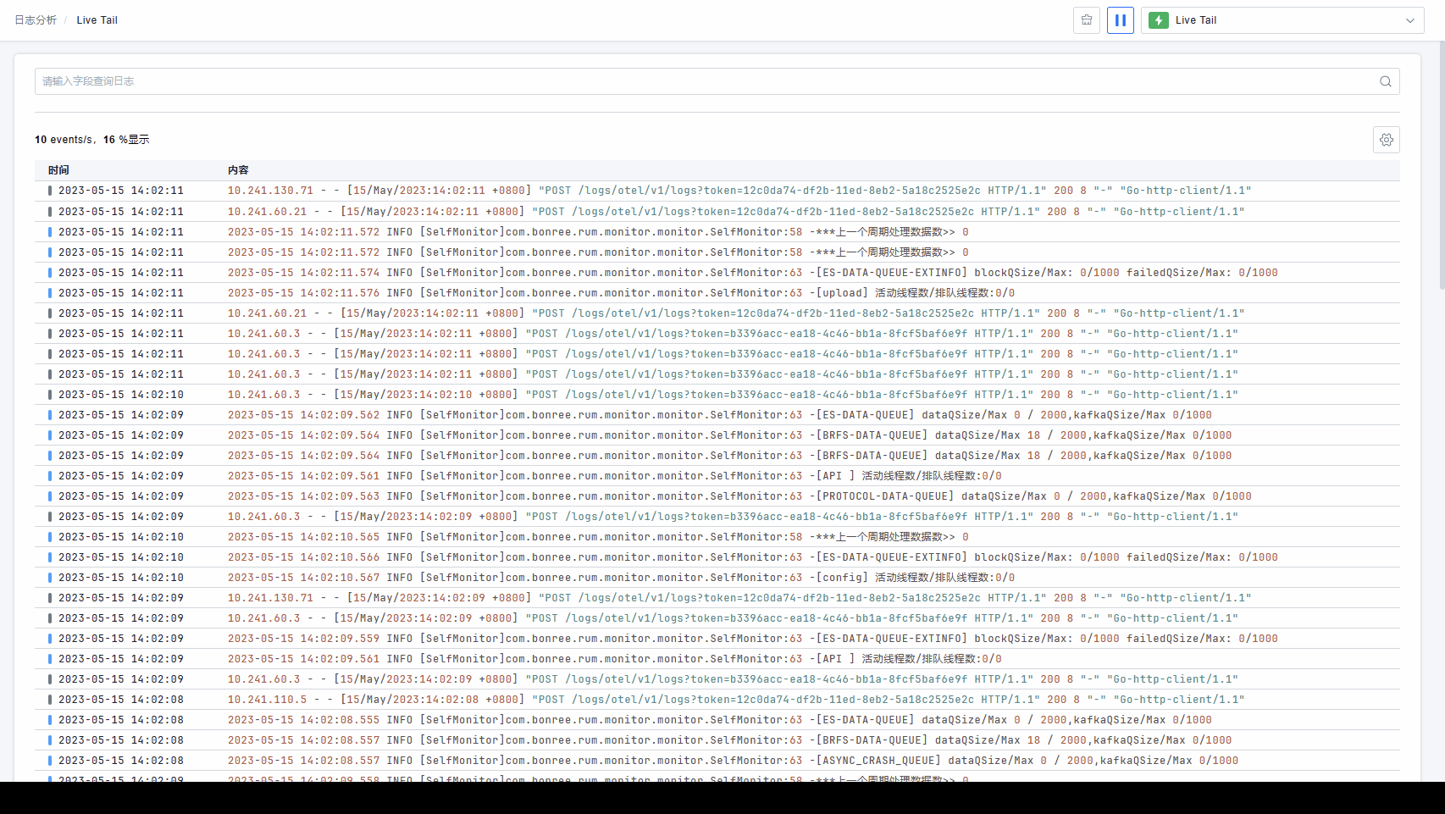The width and height of the screenshot is (1445, 814).
Task: Go to 日志分析 breadcrumb
Action: tap(36, 20)
